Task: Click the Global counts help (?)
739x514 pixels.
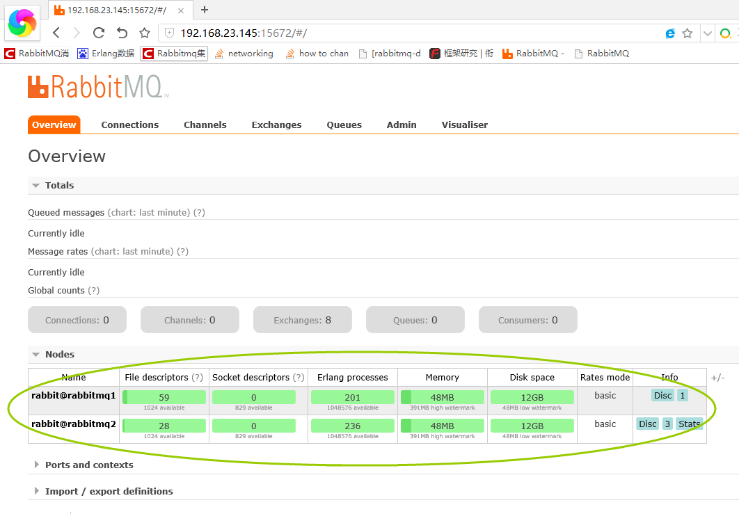Action: (x=94, y=291)
